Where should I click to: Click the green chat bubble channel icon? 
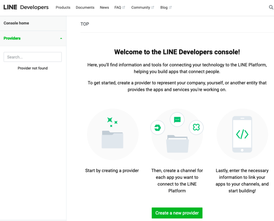(x=177, y=120)
